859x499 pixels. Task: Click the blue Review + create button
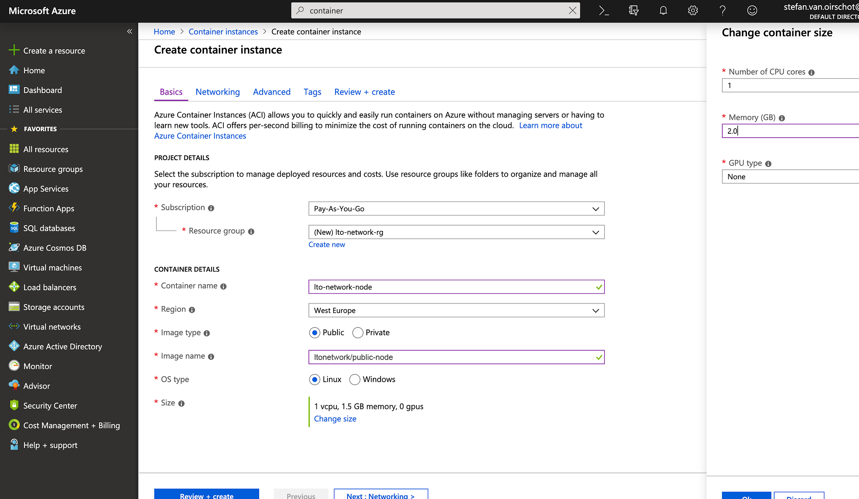(x=207, y=494)
